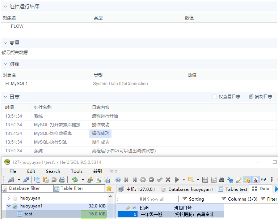Open the Tools menu in HeidiSQL

coord(77,171)
